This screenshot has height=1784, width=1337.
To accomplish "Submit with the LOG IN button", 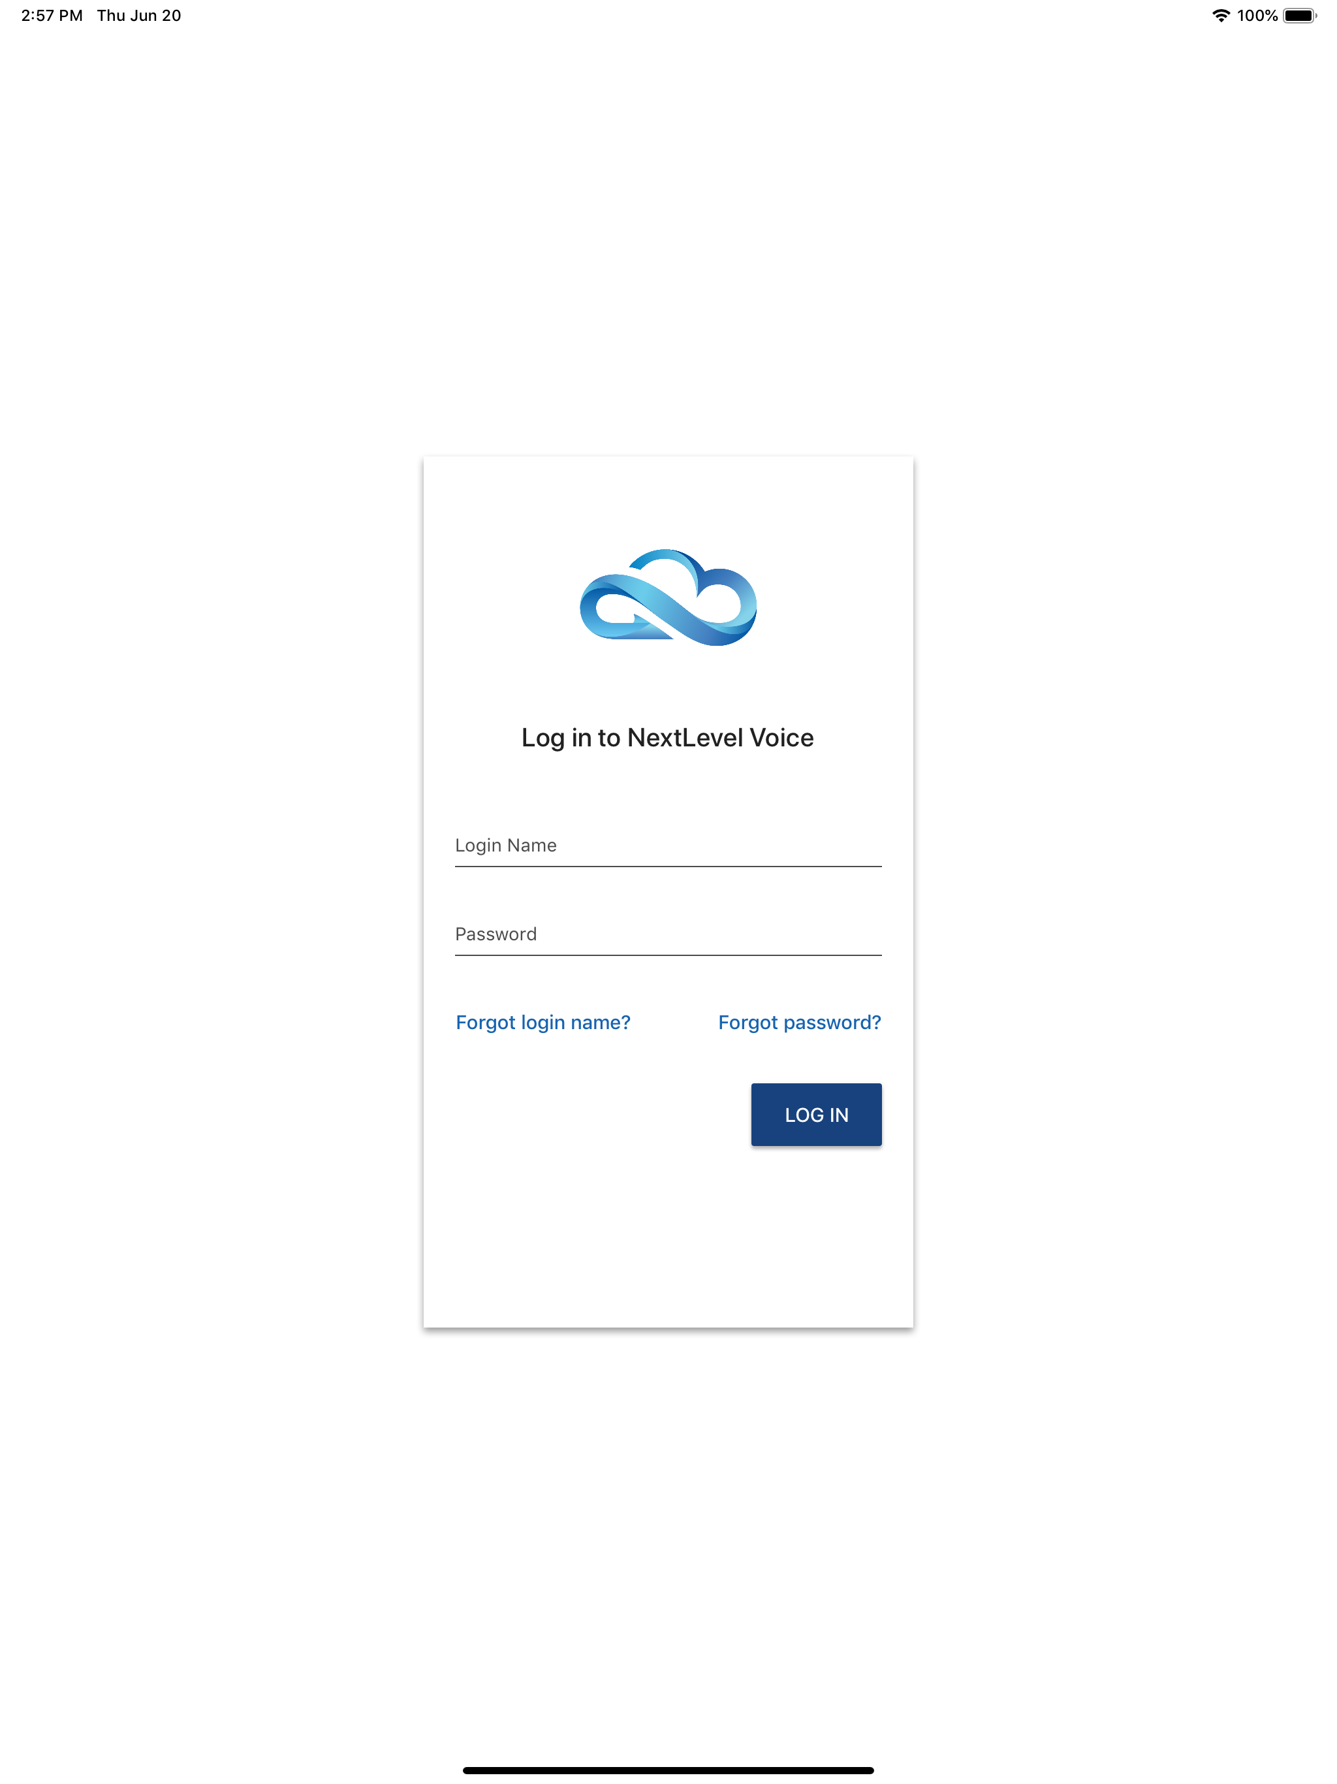I will [816, 1115].
